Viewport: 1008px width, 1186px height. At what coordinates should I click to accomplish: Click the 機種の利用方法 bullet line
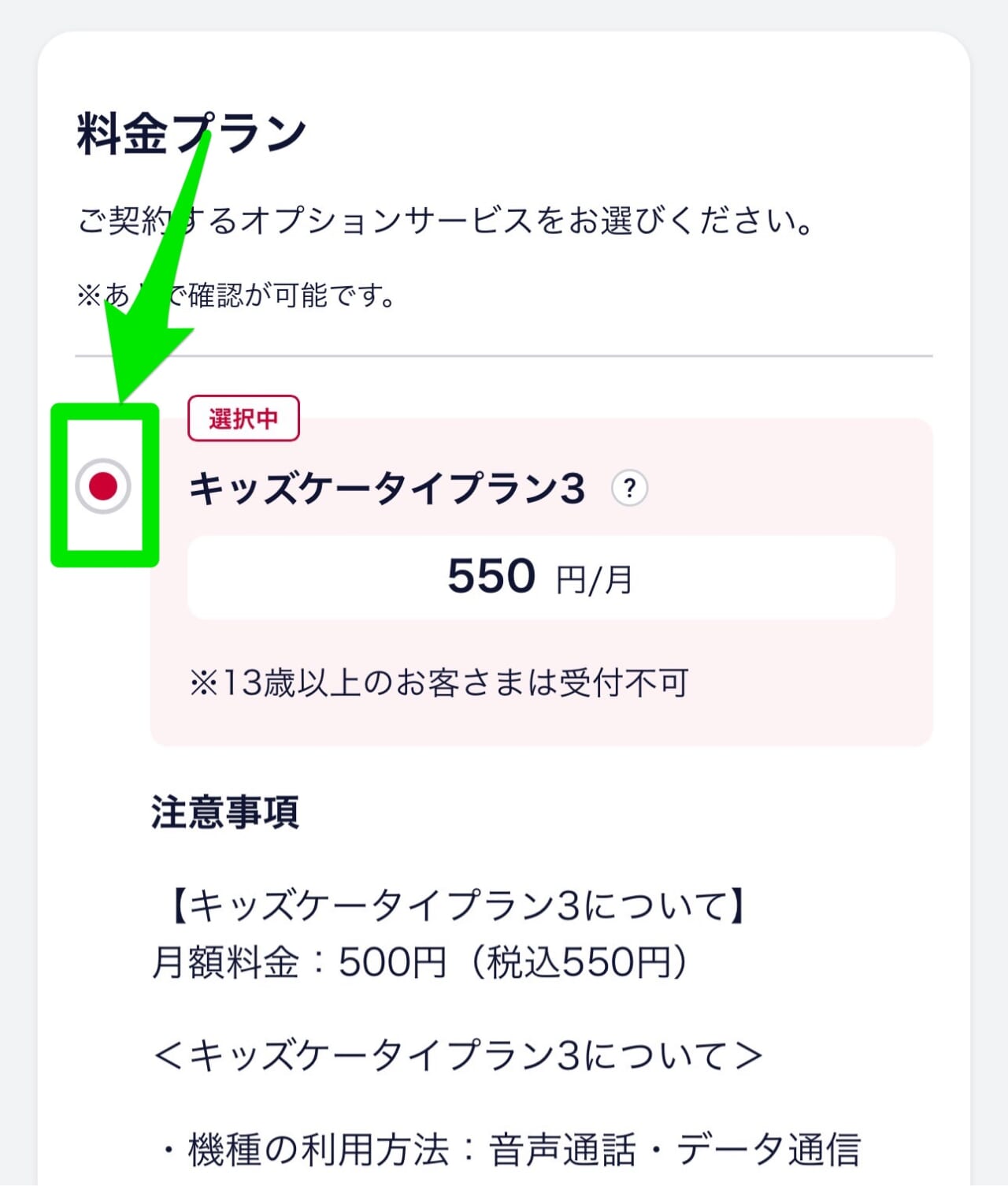pos(510,1149)
